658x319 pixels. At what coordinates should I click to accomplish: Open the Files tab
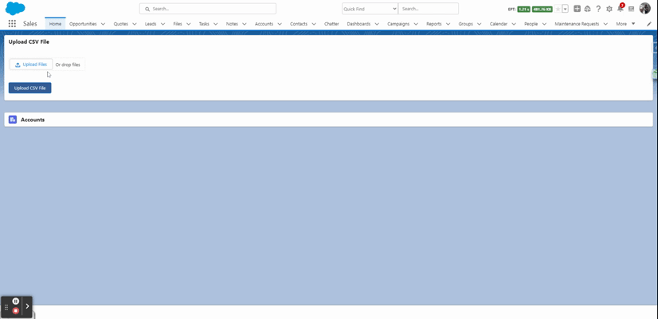pyautogui.click(x=178, y=24)
